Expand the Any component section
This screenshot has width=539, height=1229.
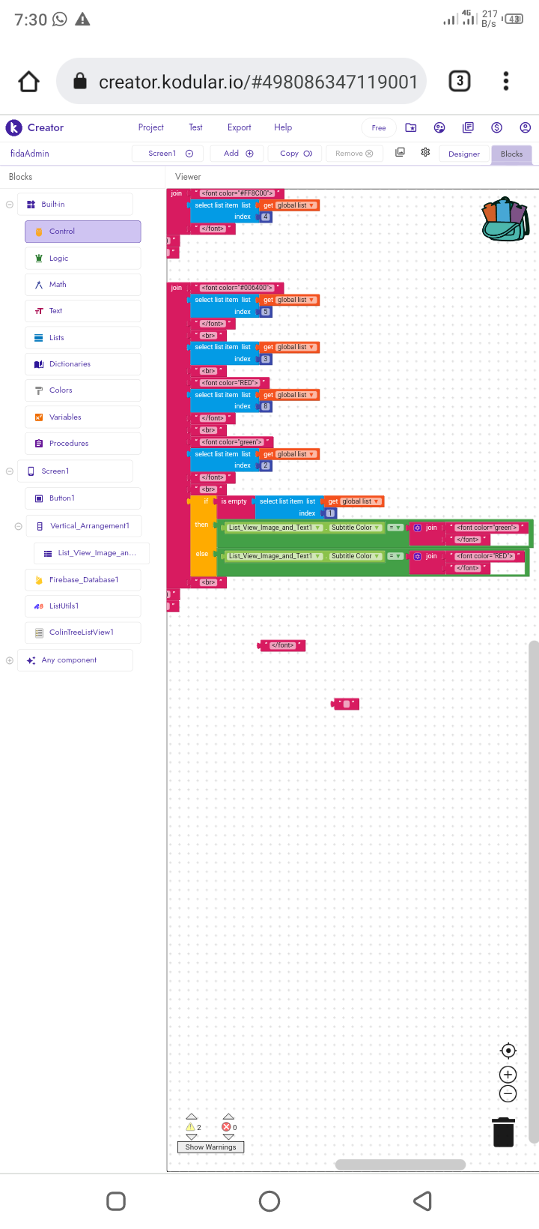pos(10,660)
